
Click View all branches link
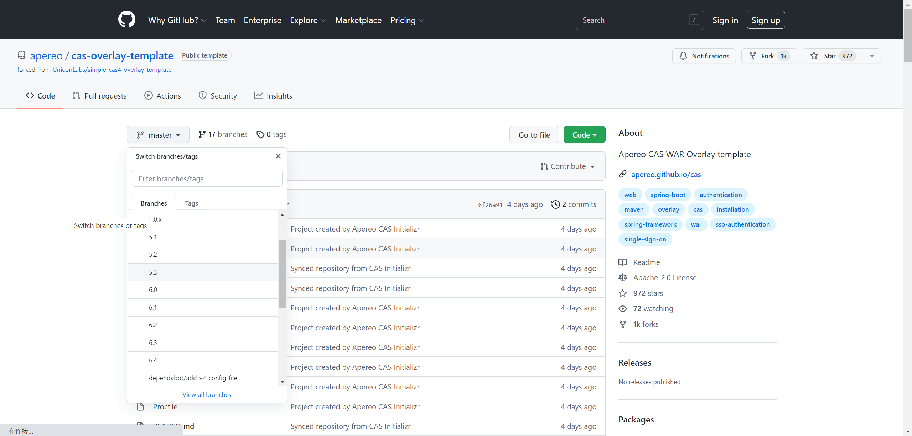pos(207,394)
